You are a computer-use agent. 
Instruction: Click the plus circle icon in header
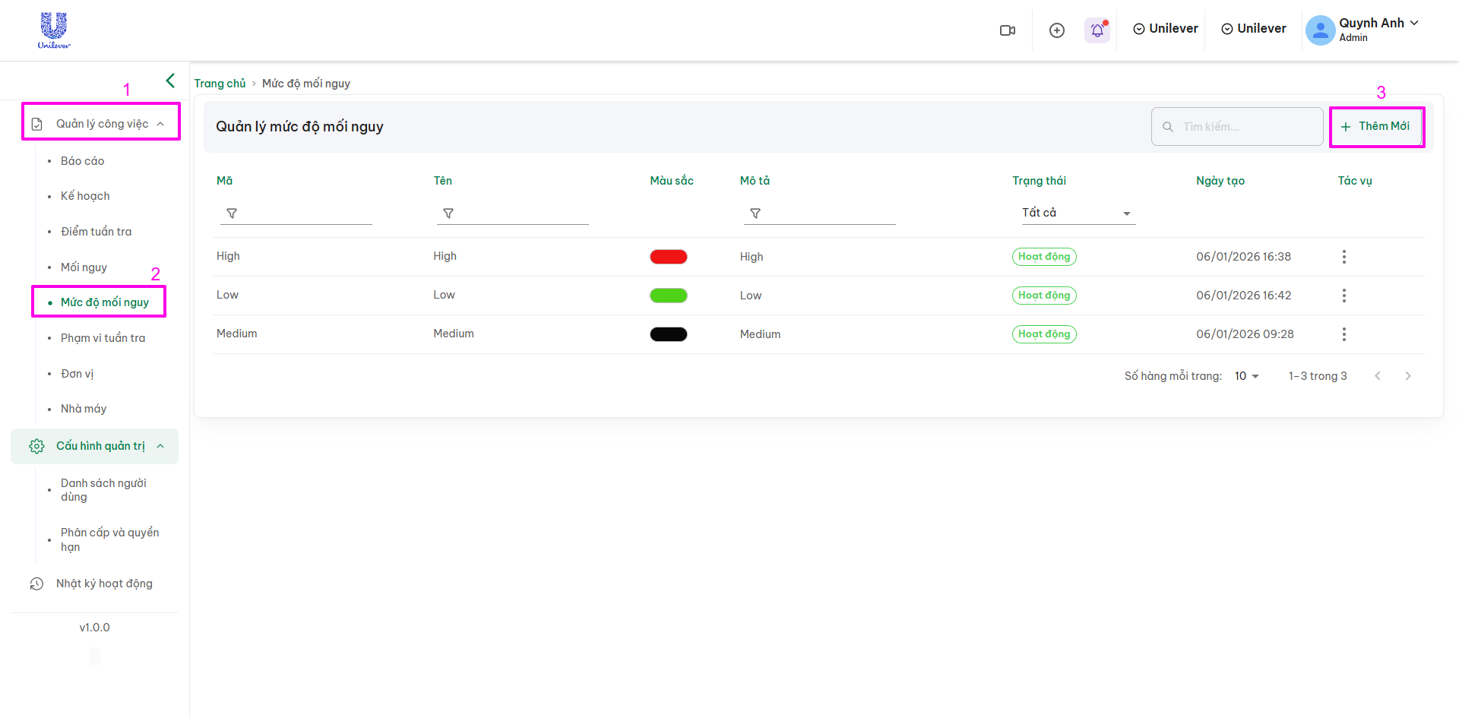click(x=1056, y=30)
